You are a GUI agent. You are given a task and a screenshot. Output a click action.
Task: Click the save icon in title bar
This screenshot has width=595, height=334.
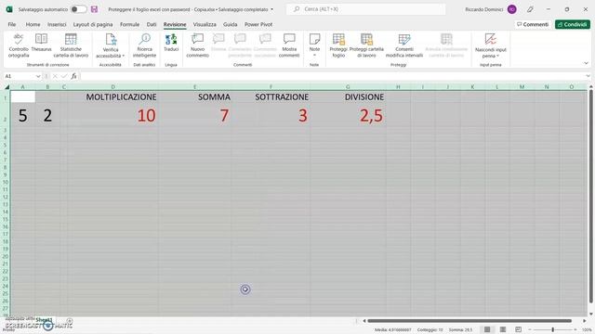click(94, 9)
